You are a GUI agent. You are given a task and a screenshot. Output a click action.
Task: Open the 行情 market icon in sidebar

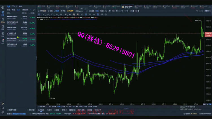tap(3, 14)
